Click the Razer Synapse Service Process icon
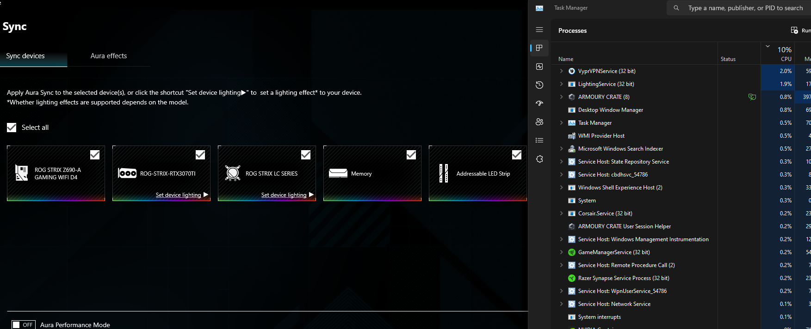 point(572,278)
